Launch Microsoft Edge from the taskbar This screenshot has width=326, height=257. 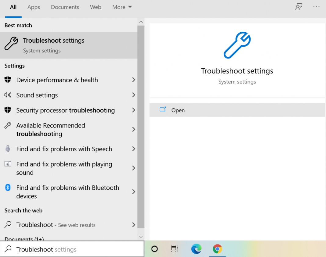click(x=196, y=249)
